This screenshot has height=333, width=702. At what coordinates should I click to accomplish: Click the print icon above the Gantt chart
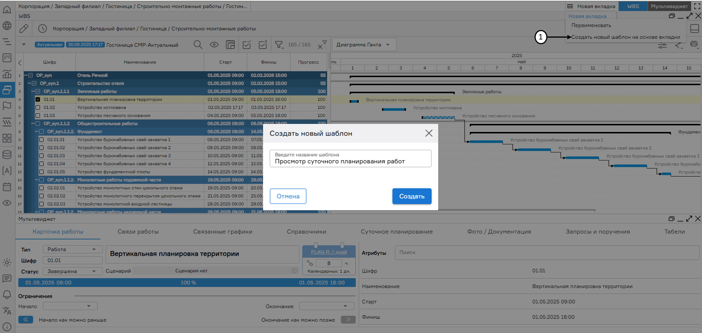(694, 45)
